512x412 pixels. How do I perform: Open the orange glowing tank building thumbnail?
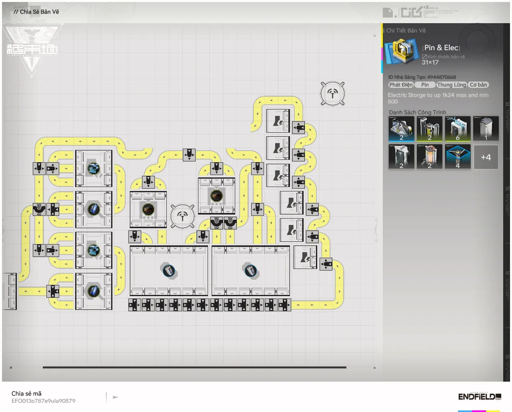[430, 157]
